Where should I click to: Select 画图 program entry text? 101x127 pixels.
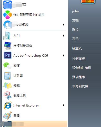click(16, 115)
